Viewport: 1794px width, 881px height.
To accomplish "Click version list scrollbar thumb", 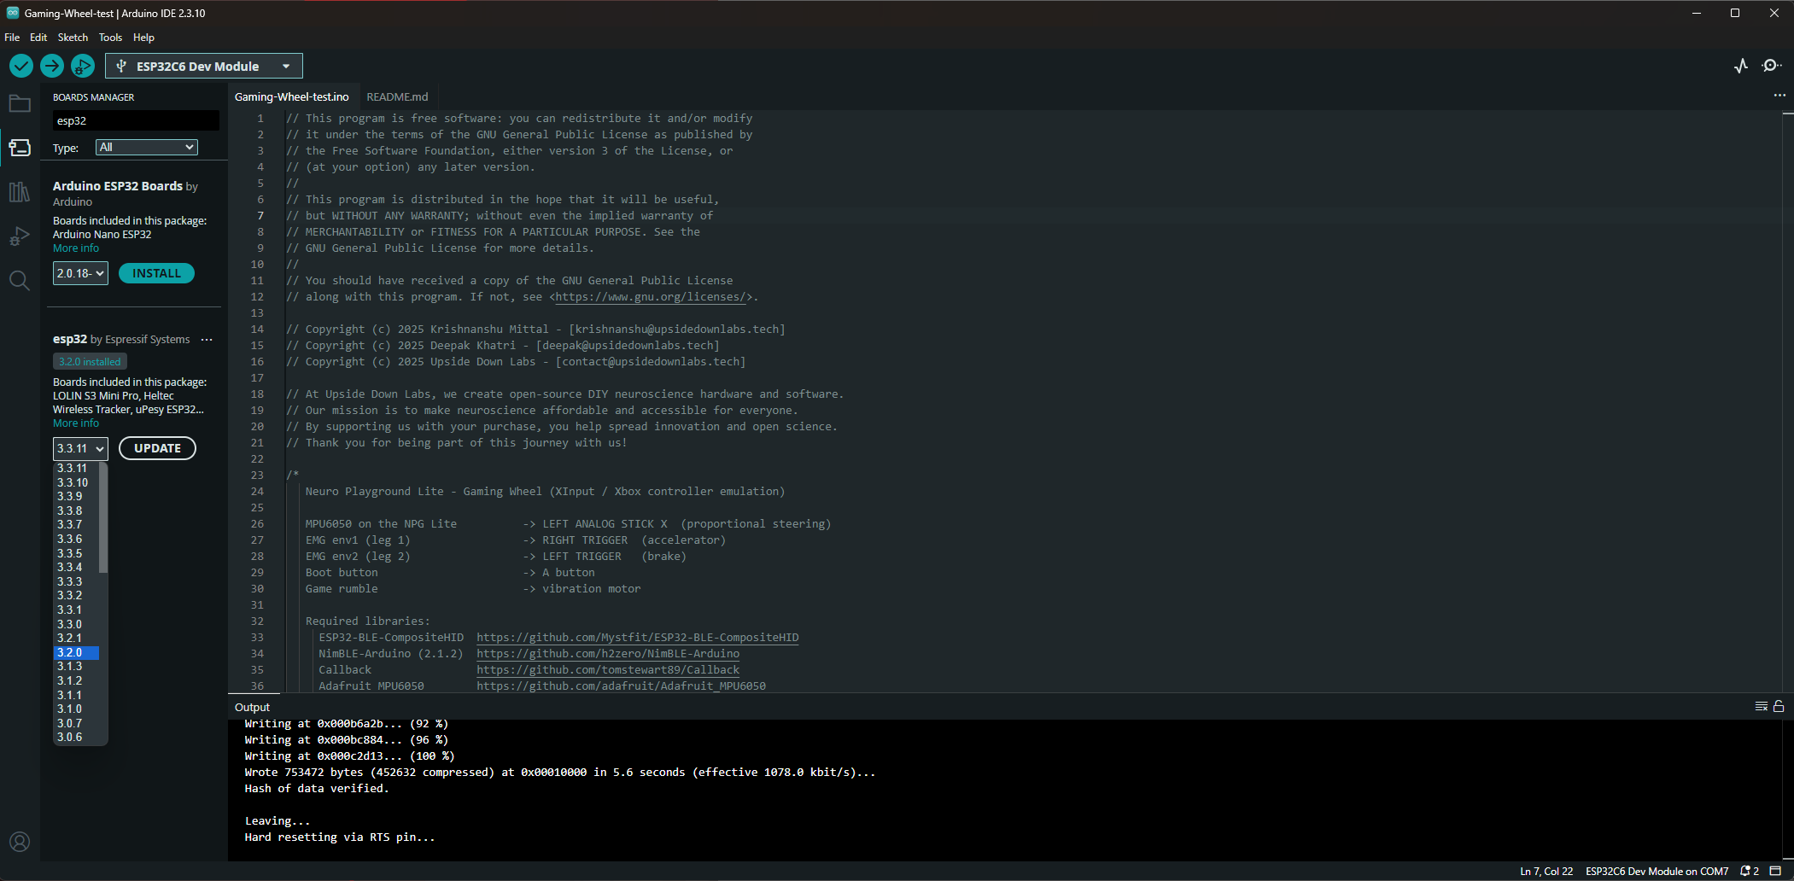I will pos(103,517).
